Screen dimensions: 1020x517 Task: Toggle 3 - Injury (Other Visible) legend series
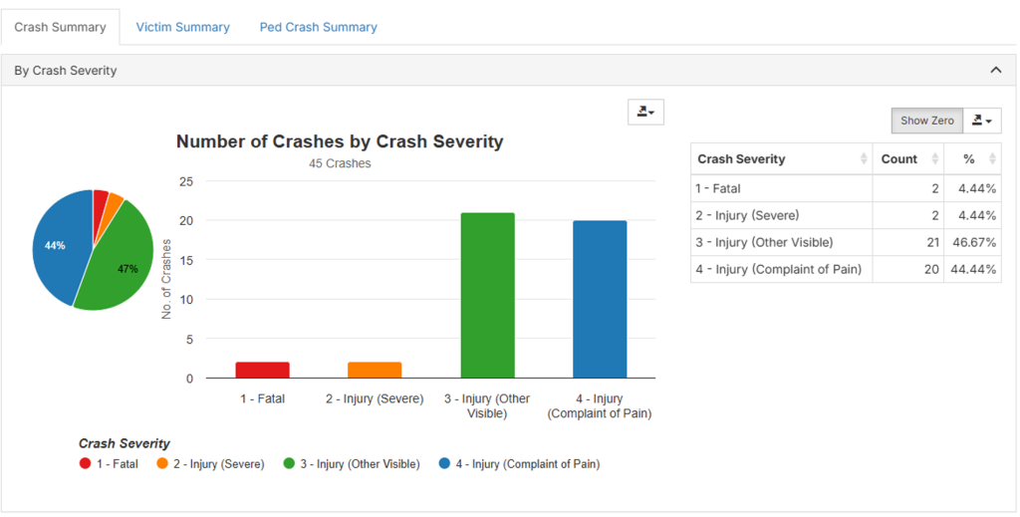352,464
